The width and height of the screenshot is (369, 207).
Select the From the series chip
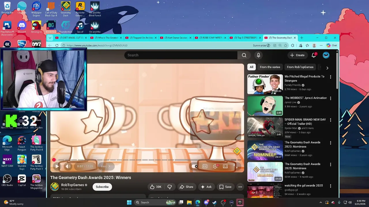click(x=270, y=67)
